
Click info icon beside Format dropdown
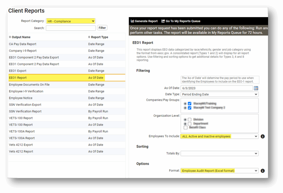tap(263, 171)
